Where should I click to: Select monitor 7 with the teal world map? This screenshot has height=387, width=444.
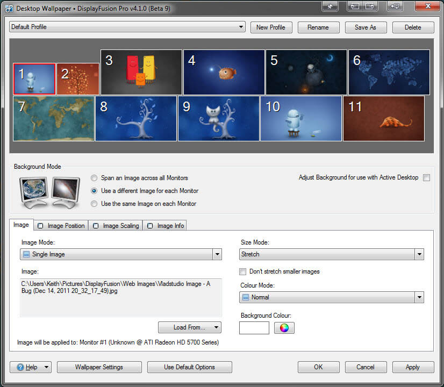[x=54, y=118]
